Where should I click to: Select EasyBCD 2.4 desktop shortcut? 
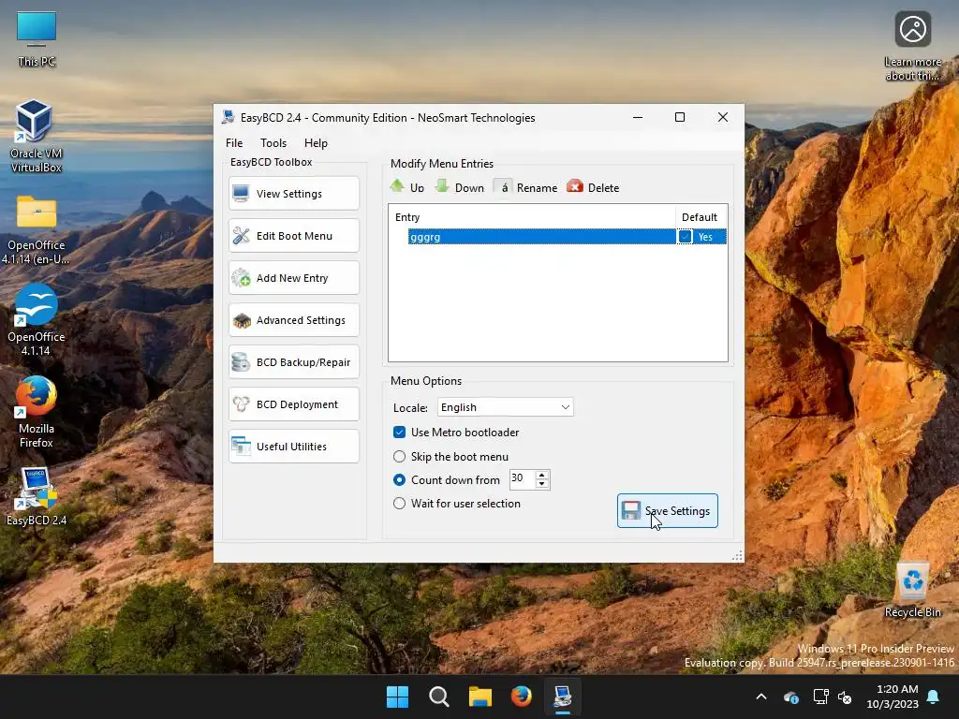pos(37,496)
